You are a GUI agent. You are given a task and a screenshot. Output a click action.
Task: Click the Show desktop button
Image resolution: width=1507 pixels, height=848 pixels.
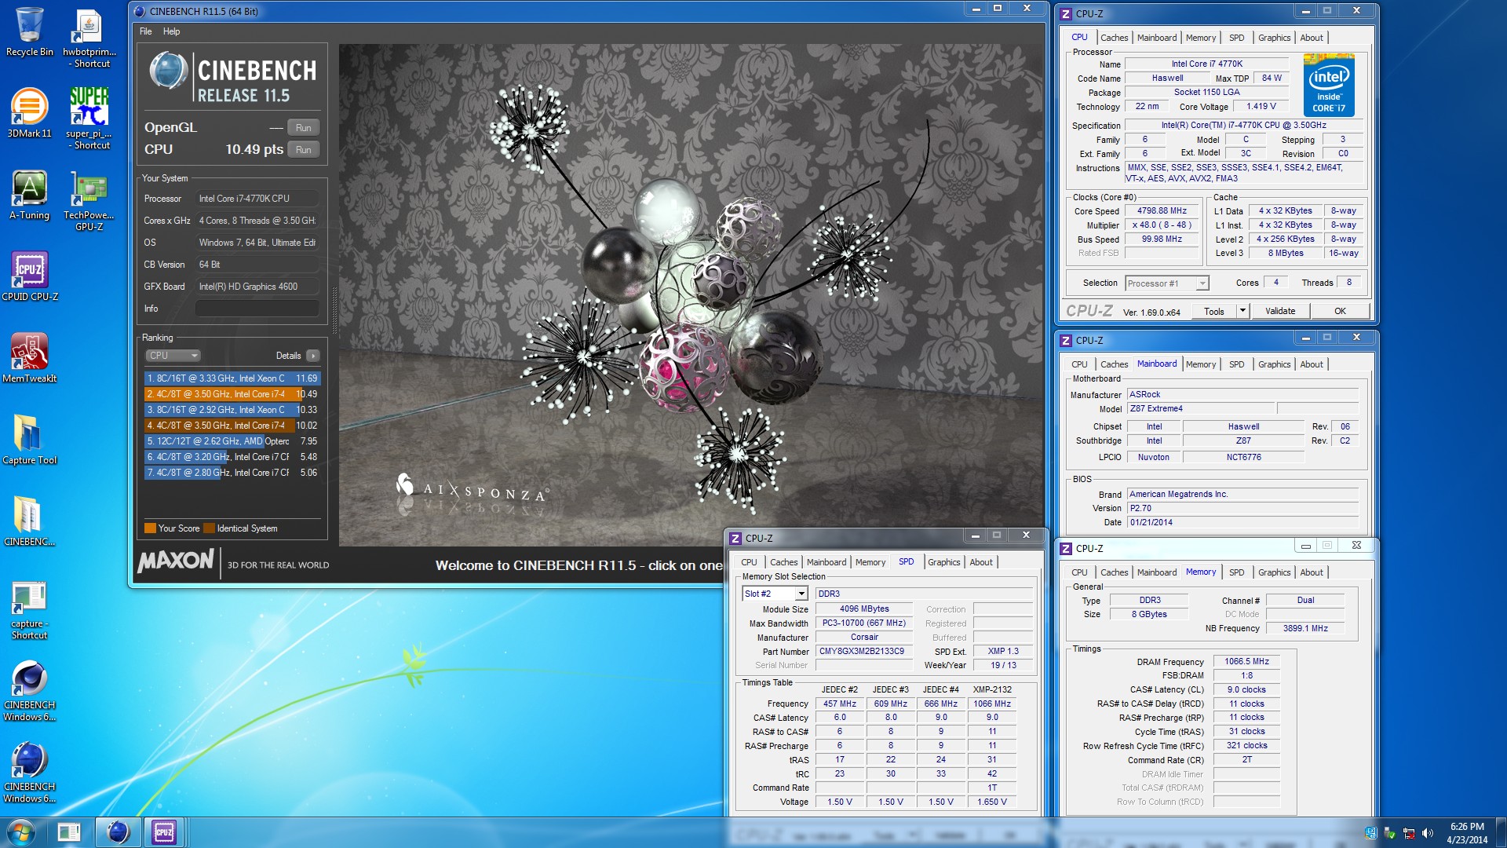pos(1501,832)
